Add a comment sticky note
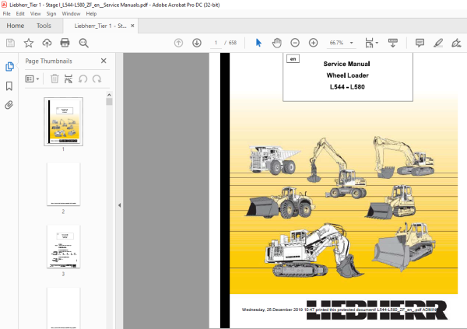467x329 pixels. pos(420,43)
